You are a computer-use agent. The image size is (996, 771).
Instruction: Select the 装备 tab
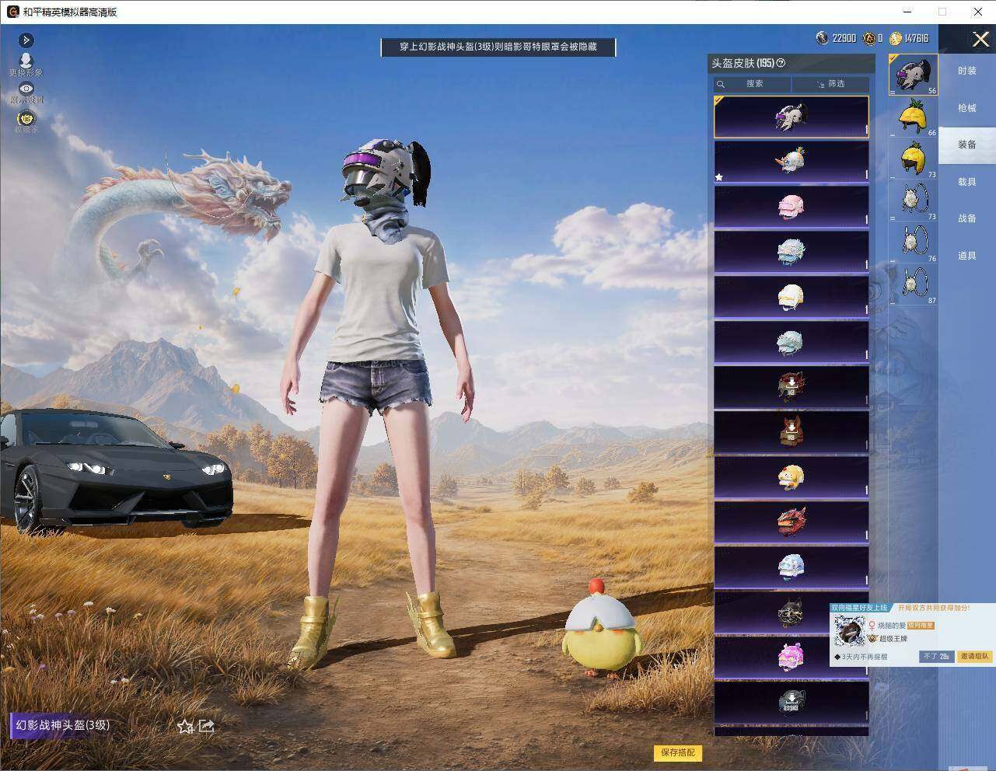[967, 145]
